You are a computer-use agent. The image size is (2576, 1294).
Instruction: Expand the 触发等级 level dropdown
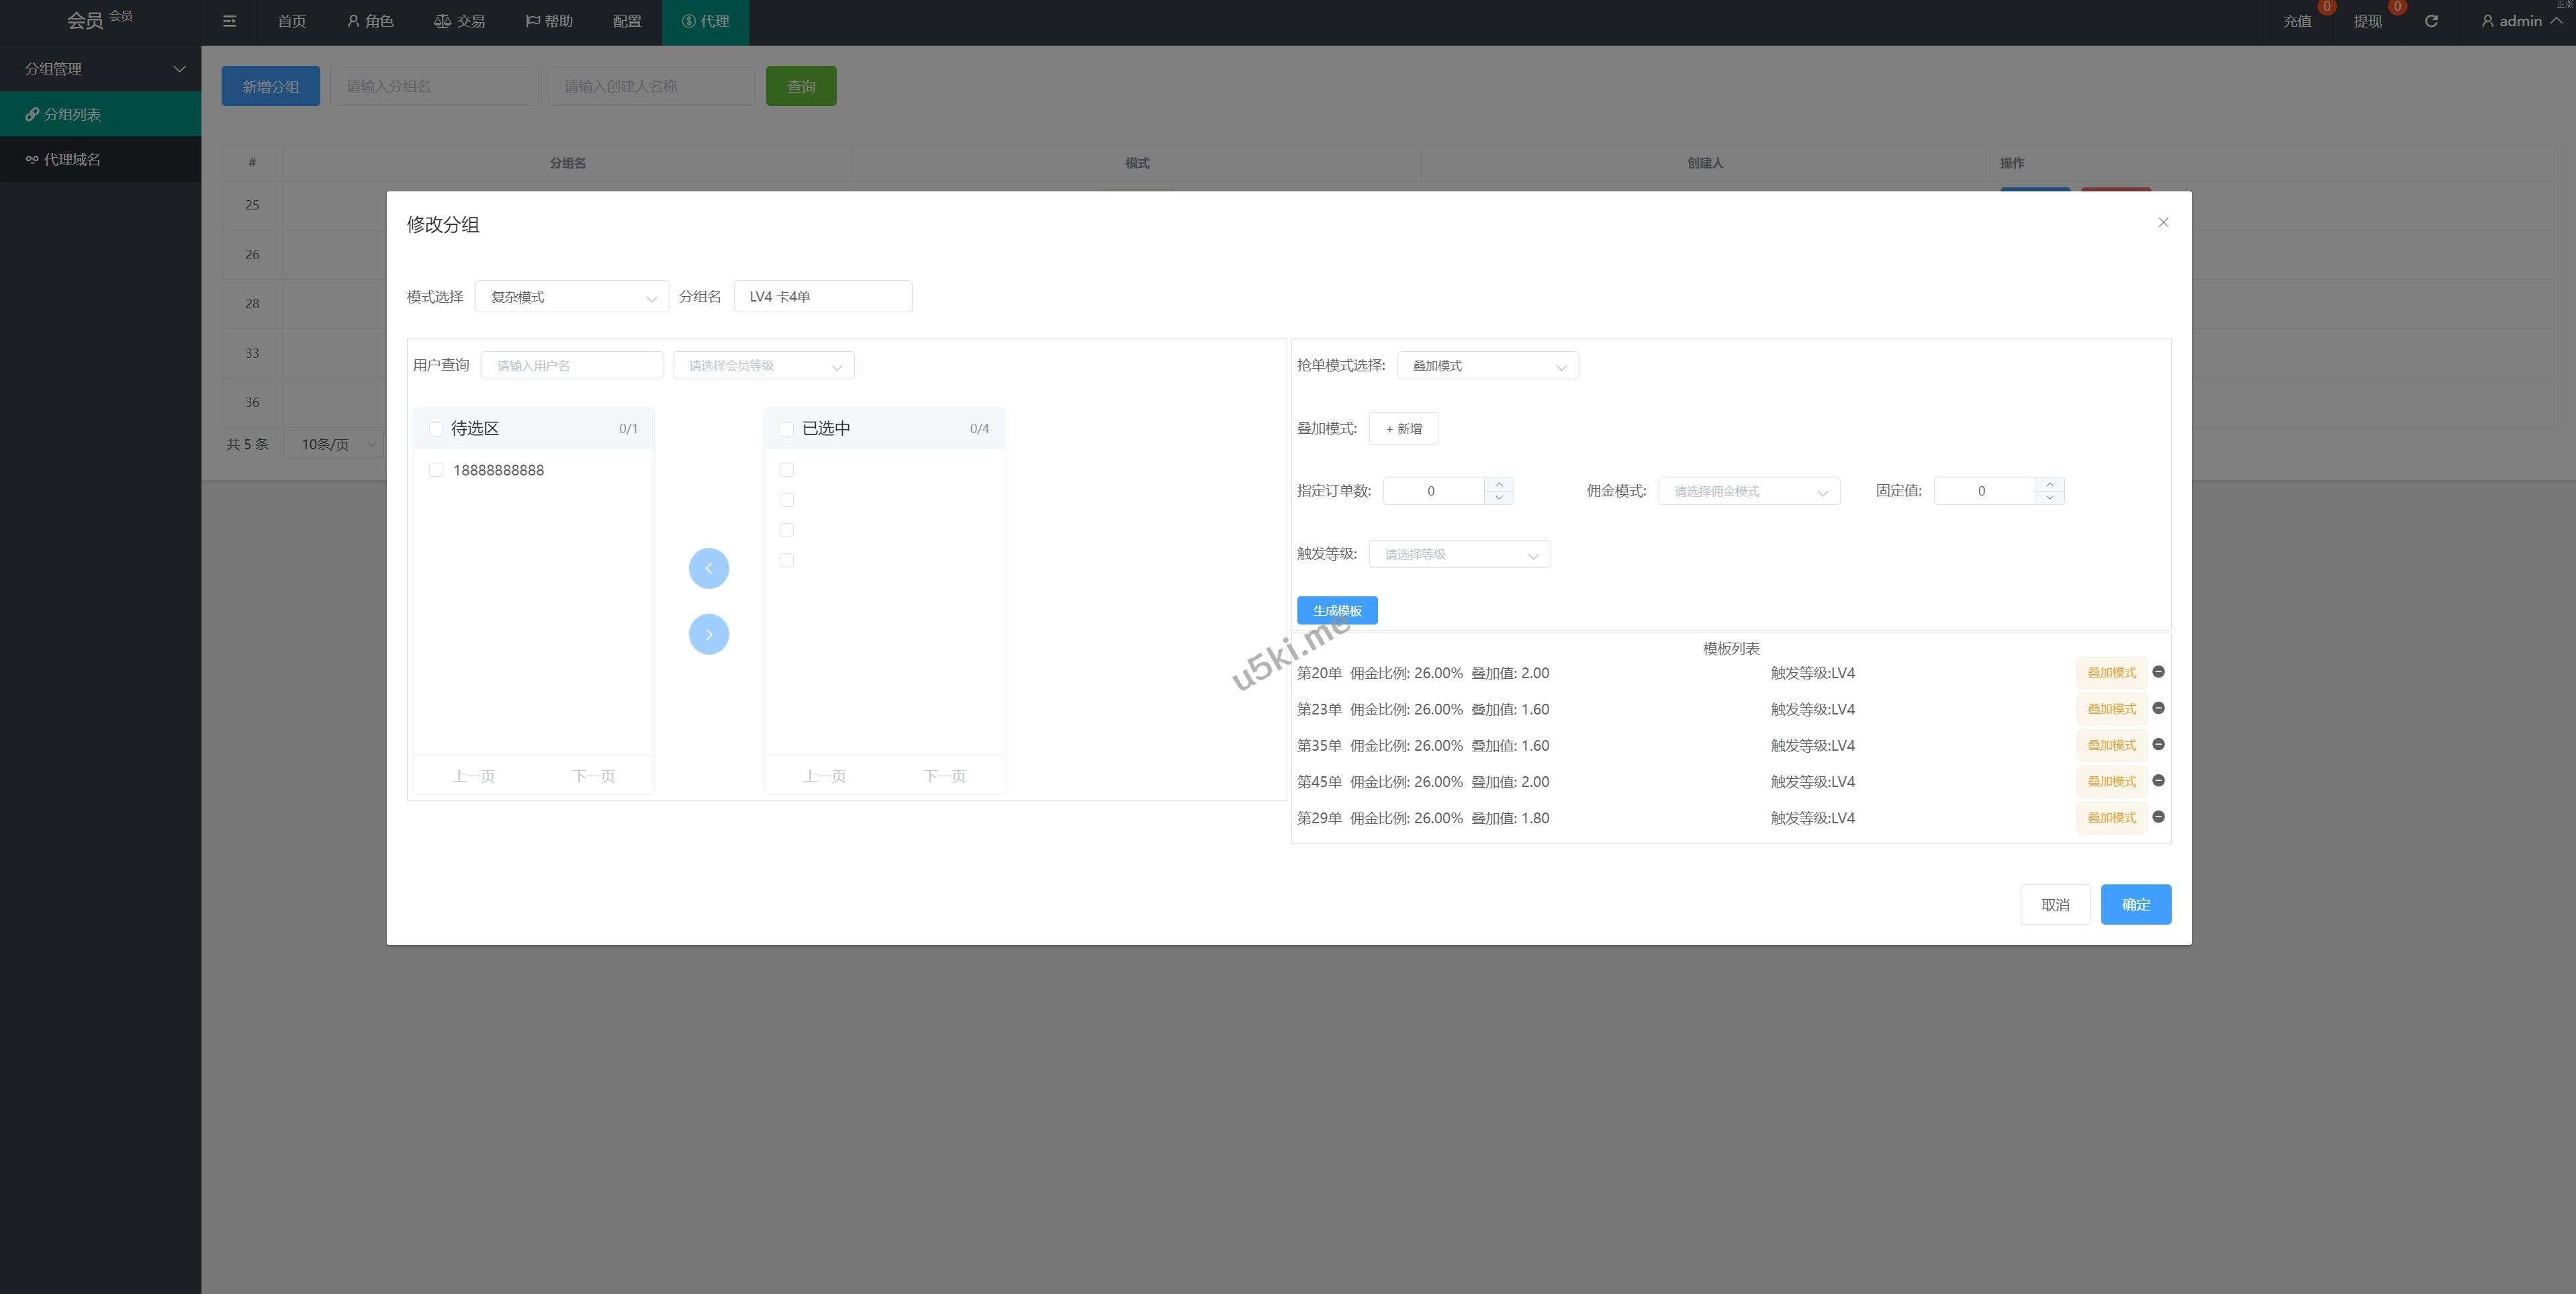click(x=1459, y=554)
